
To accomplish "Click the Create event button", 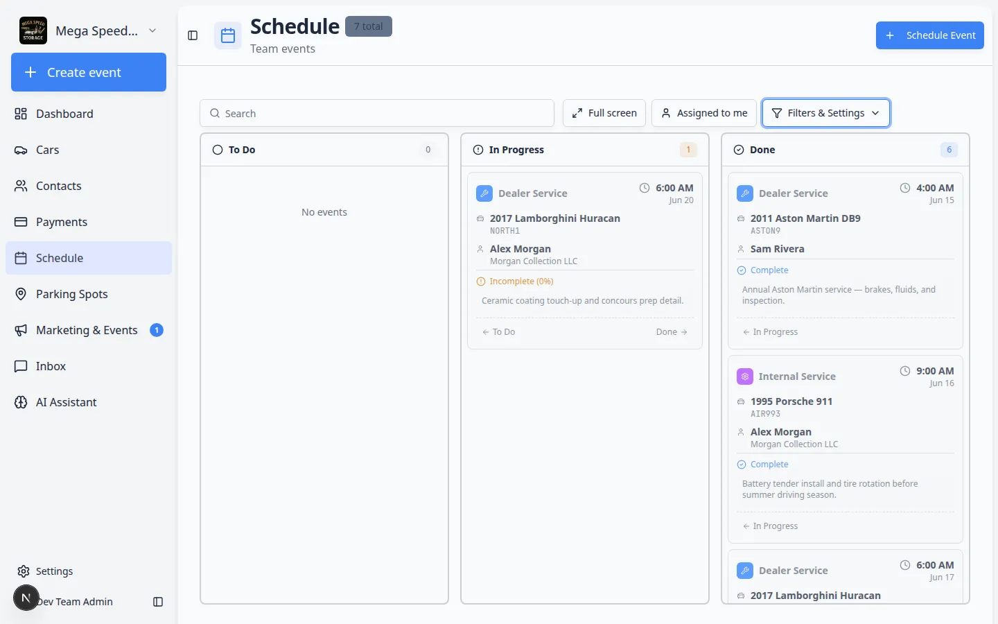I will [x=89, y=72].
